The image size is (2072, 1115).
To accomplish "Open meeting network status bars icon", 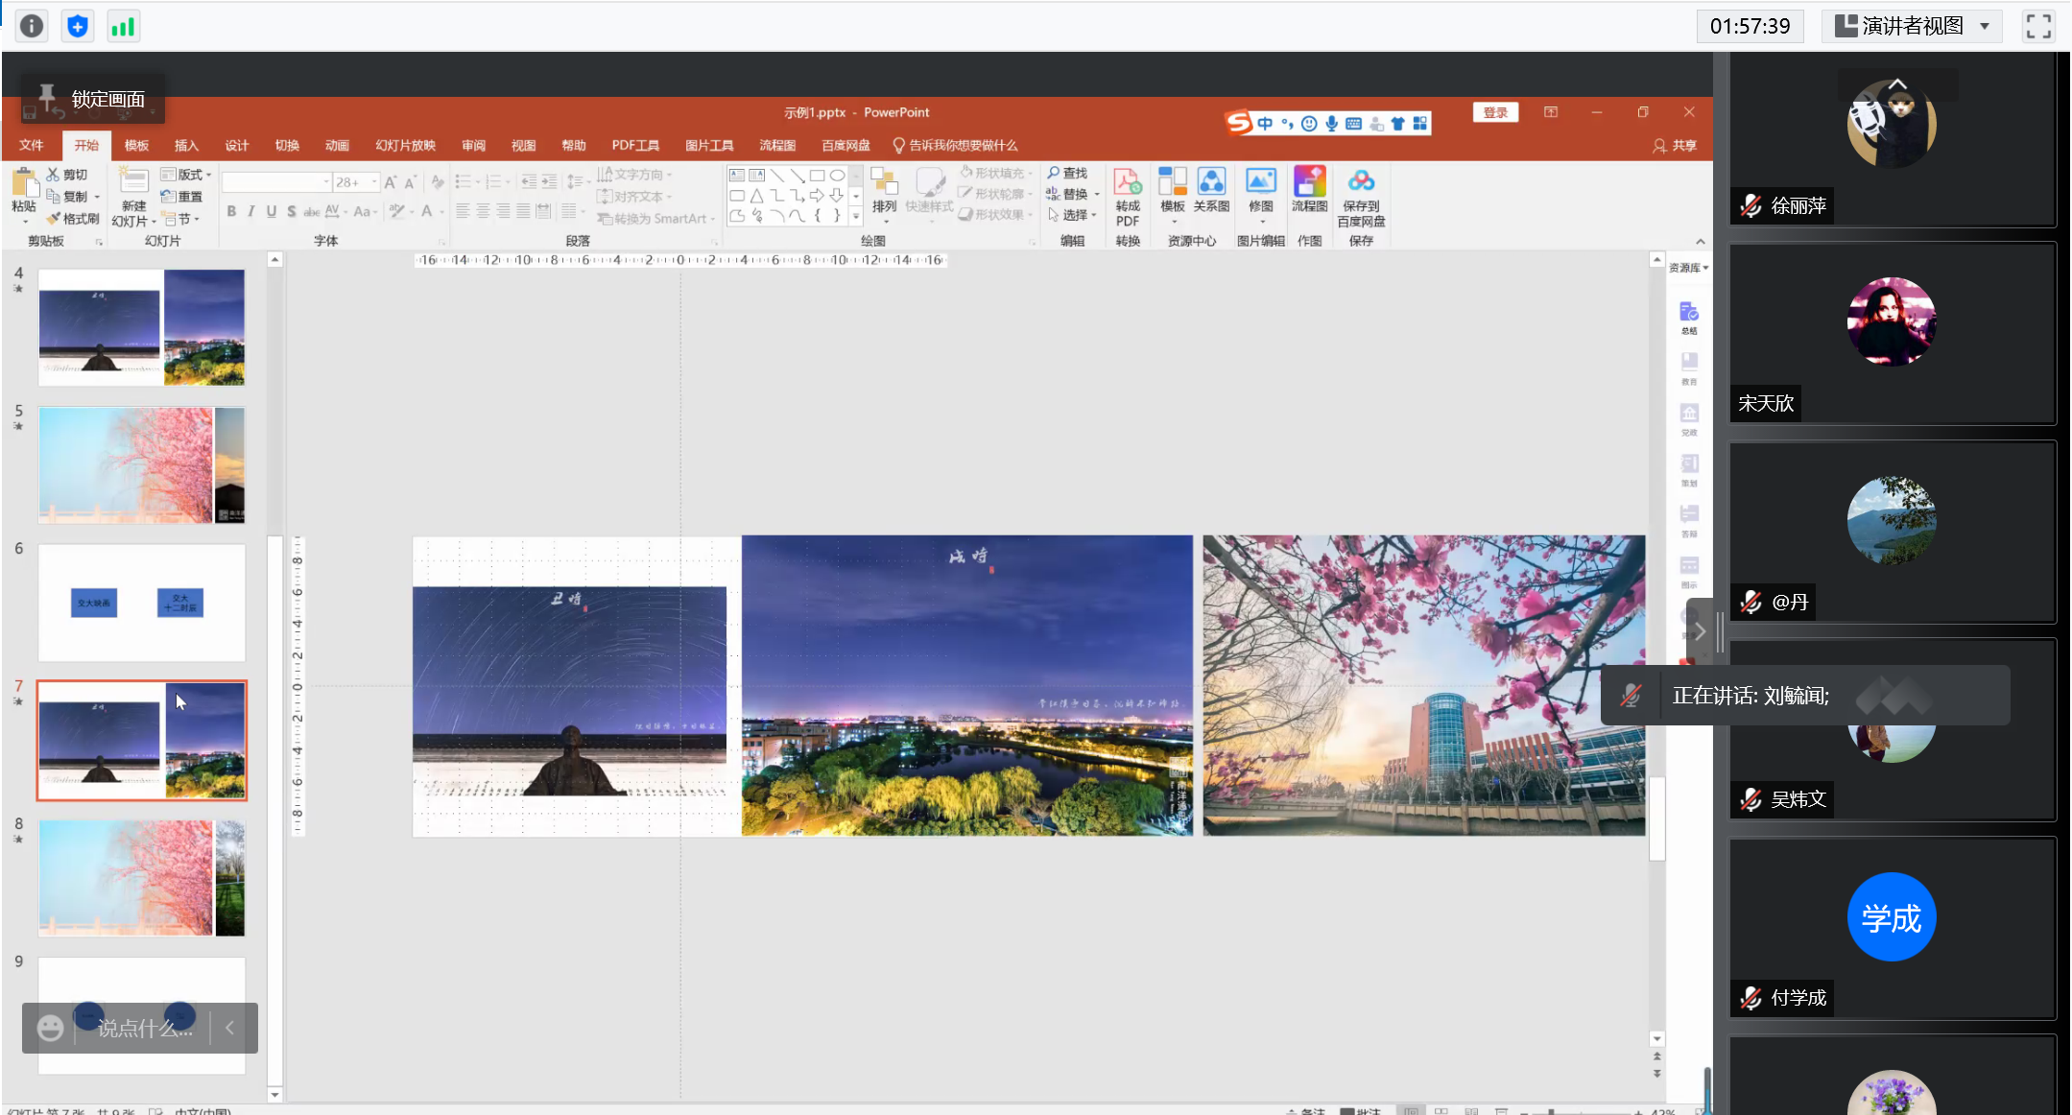I will [123, 26].
